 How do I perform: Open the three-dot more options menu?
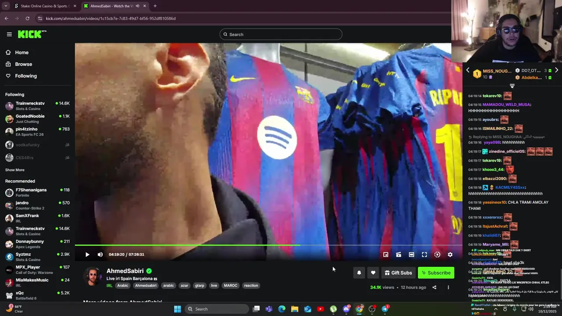[448, 287]
